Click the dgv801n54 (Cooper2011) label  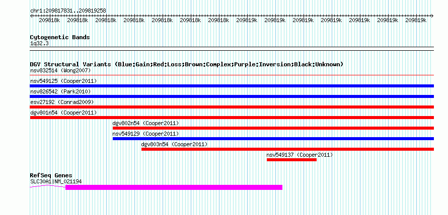click(63, 113)
